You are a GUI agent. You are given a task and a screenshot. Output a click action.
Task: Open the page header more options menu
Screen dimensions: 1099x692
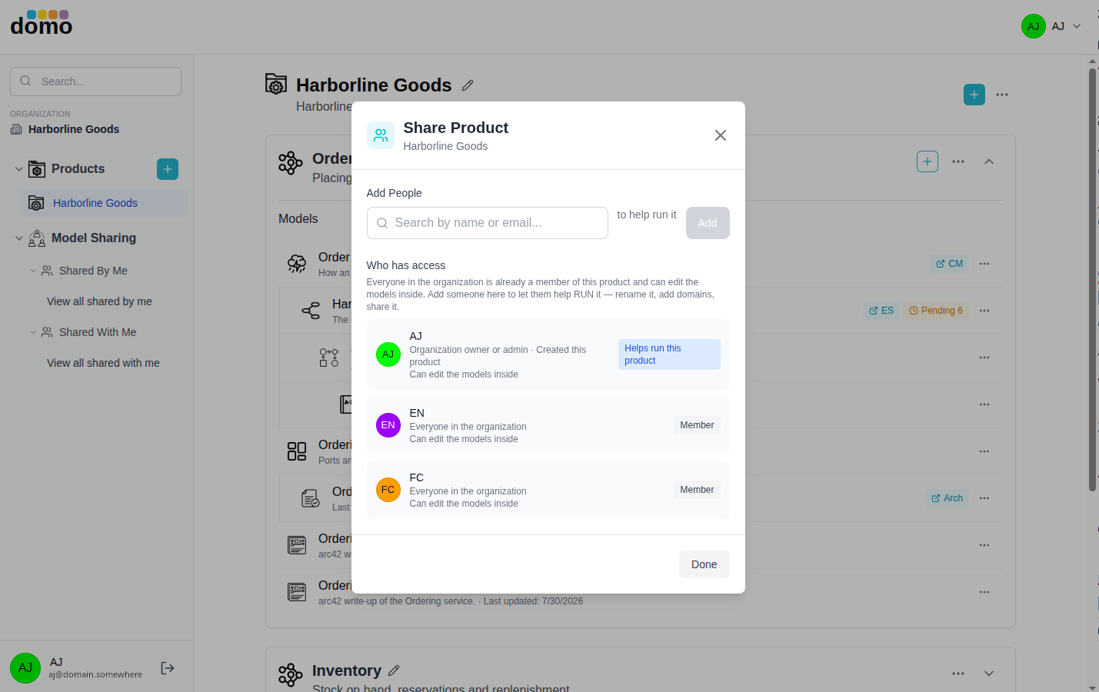pyautogui.click(x=1002, y=95)
